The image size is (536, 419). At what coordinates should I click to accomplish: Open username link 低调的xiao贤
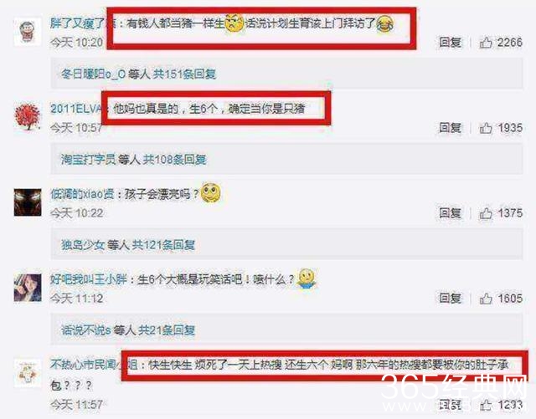click(82, 194)
